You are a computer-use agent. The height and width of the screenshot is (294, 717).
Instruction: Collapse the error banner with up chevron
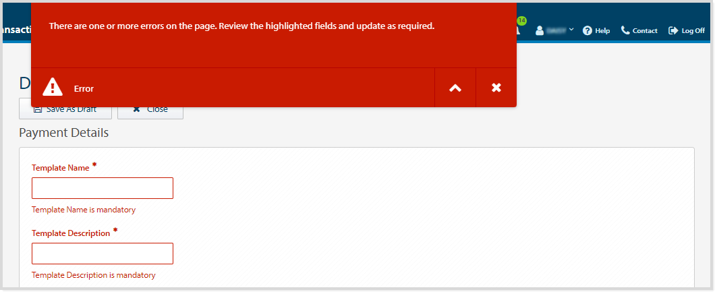click(x=455, y=88)
